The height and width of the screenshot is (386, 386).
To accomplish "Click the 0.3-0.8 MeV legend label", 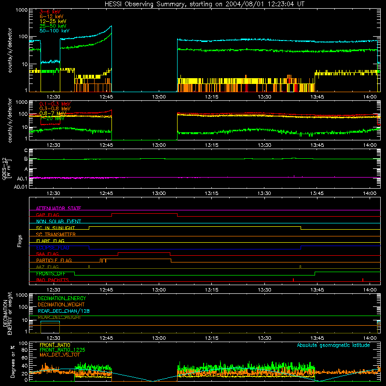I will pos(55,109).
